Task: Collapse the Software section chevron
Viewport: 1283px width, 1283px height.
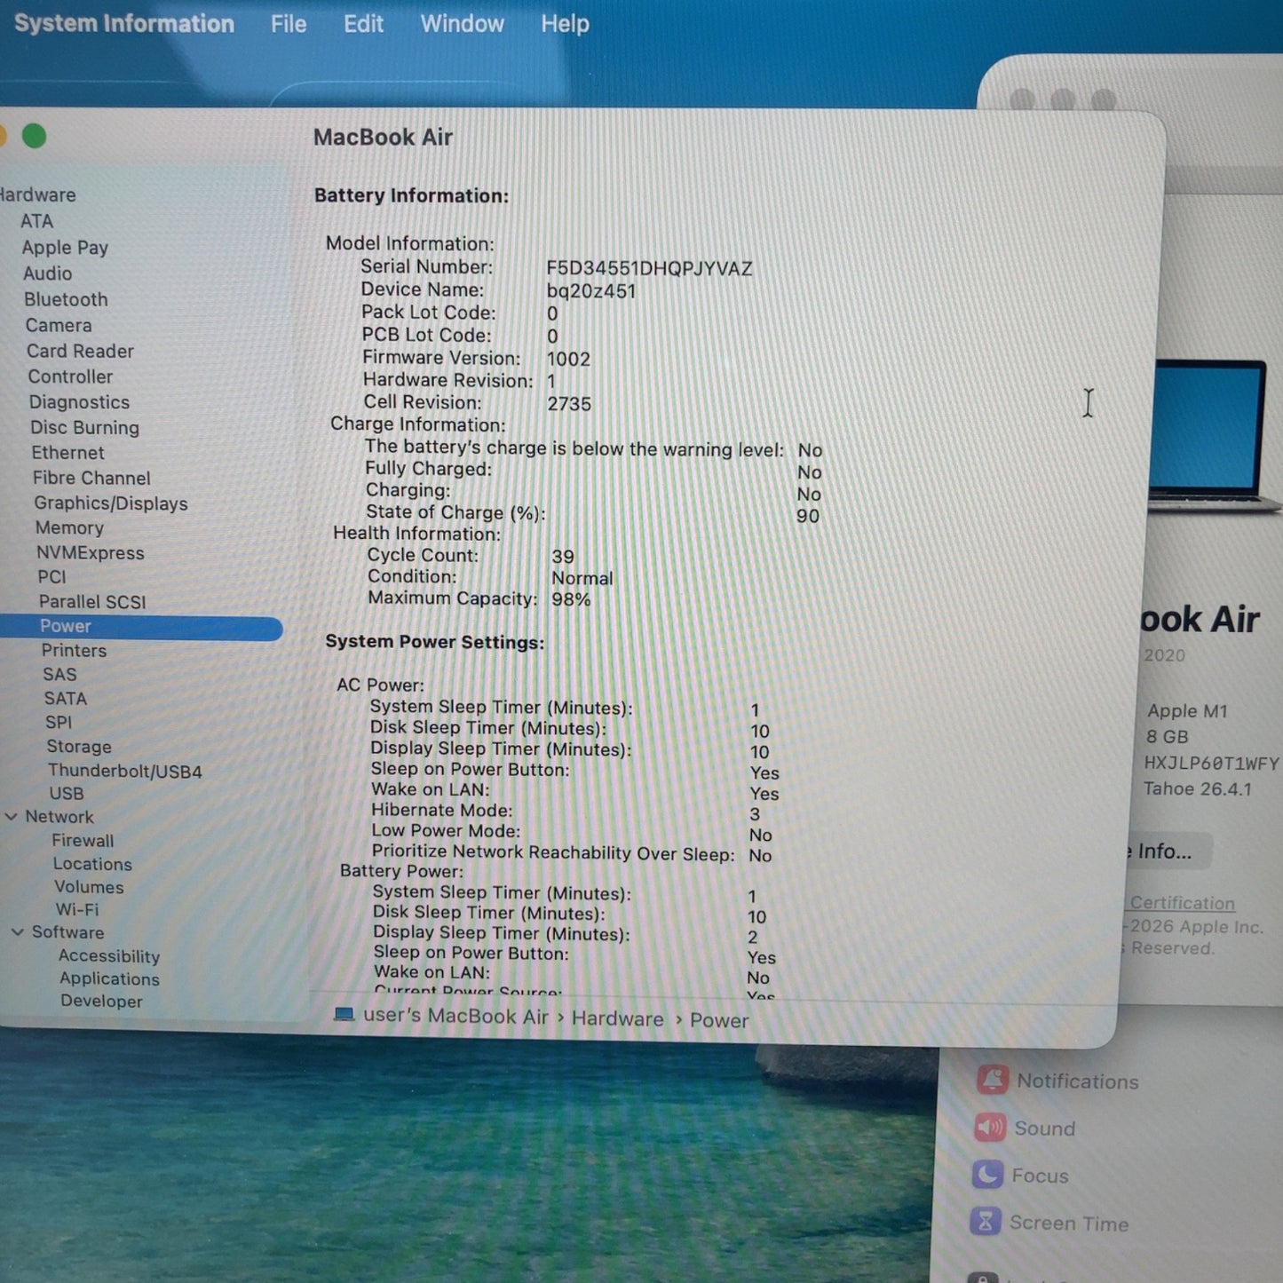Action: click(x=18, y=931)
